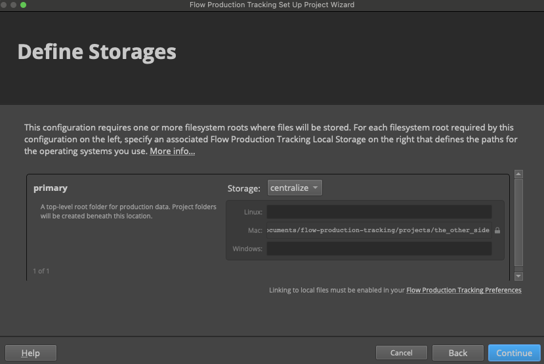
Task: Click the Help button
Action: [x=30, y=353]
